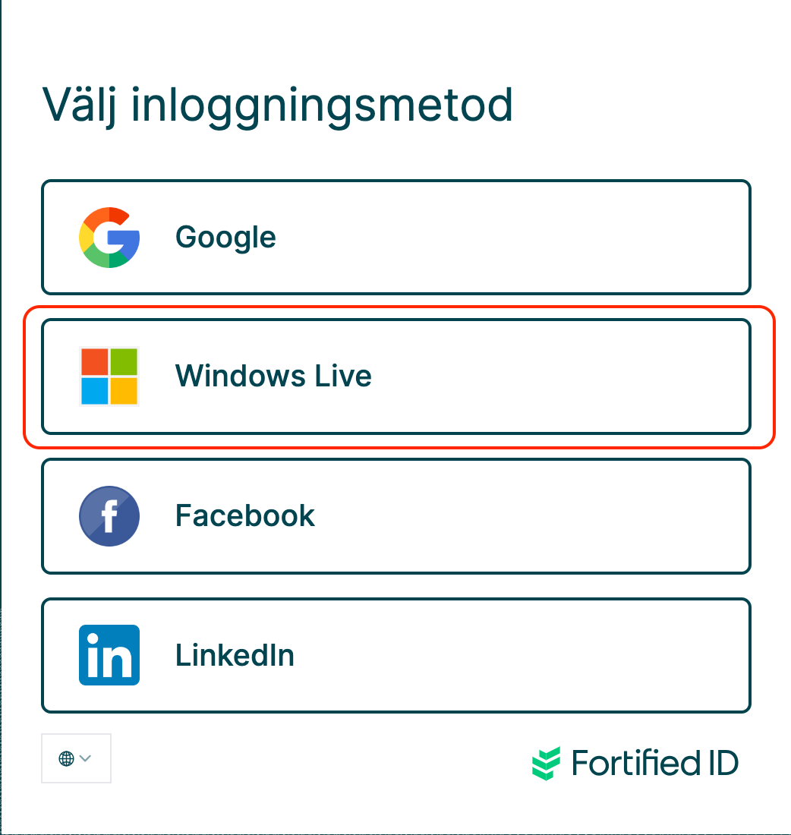Image resolution: width=791 pixels, height=835 pixels.
Task: Click the green Fortified ID logo mark
Action: 547,763
